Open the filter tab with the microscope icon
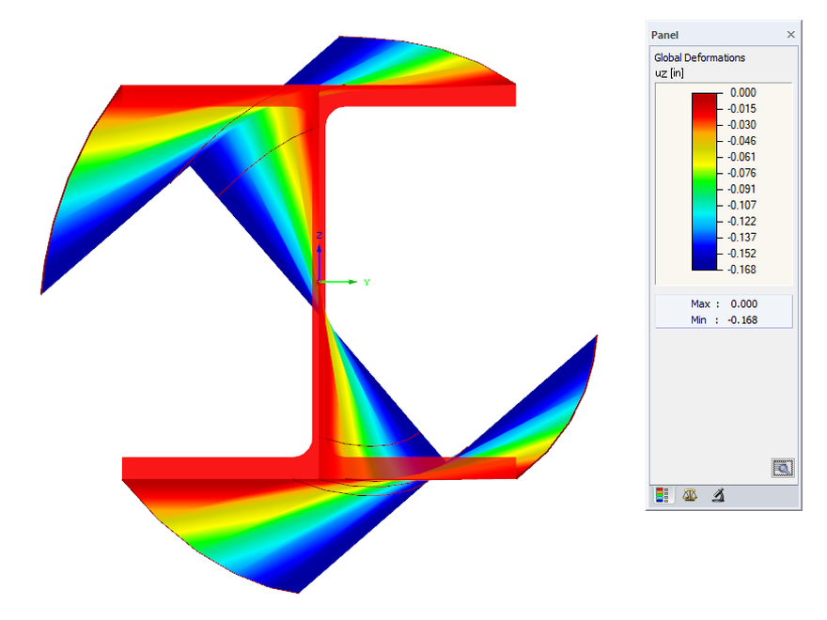The image size is (827, 620). click(717, 495)
